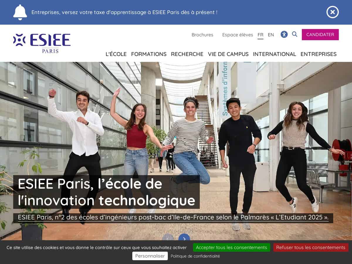This screenshot has height=264, width=352.
Task: Go to previous carousel slide arrow
Action: 168,238
